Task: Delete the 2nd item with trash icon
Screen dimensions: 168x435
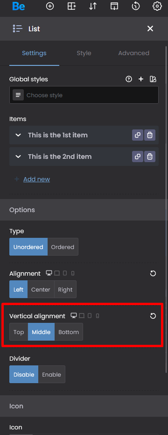Action: (150, 157)
